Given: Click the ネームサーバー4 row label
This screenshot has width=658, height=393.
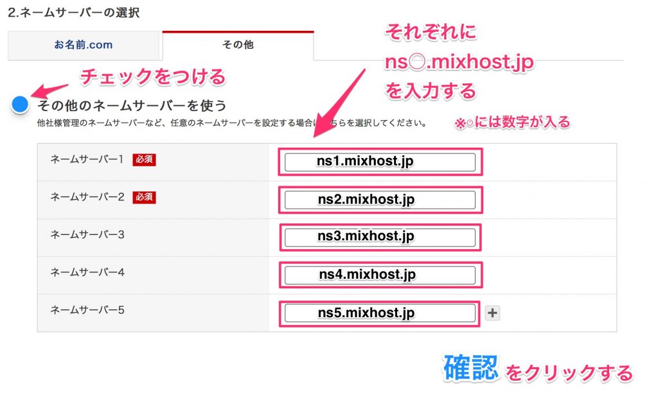Looking at the screenshot, I should pyautogui.click(x=87, y=272).
